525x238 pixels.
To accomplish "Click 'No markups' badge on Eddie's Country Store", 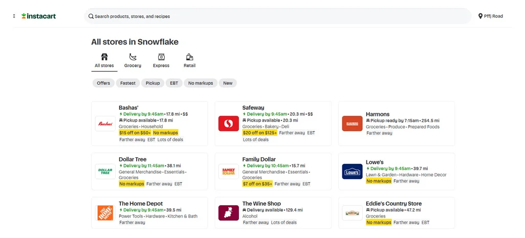I will click(379, 222).
